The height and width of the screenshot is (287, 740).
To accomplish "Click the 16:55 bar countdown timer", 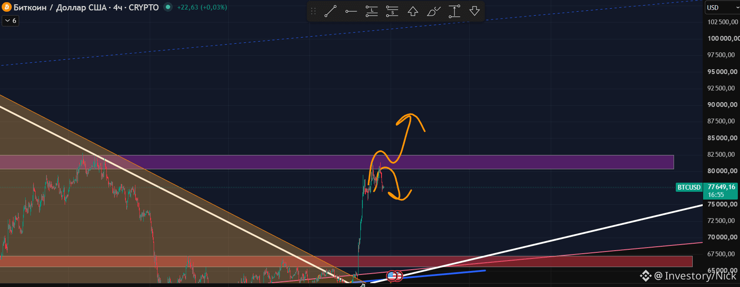I will [x=716, y=195].
